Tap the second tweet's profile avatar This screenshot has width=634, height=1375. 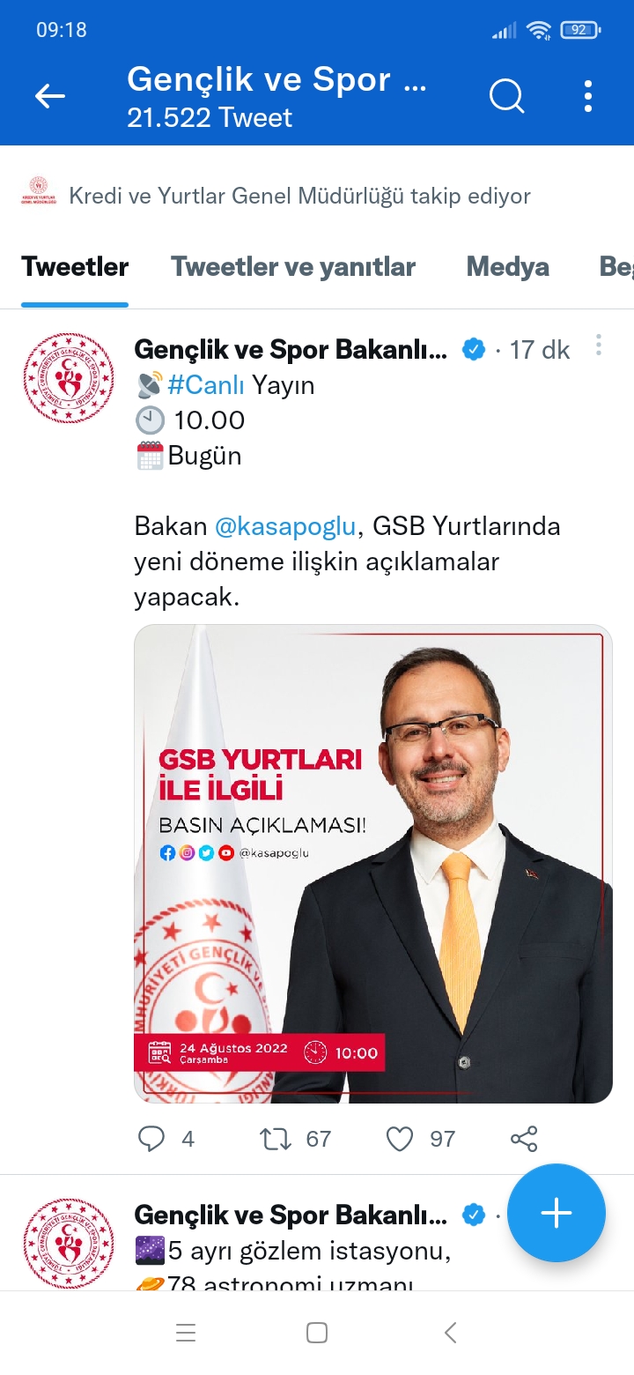point(69,1243)
